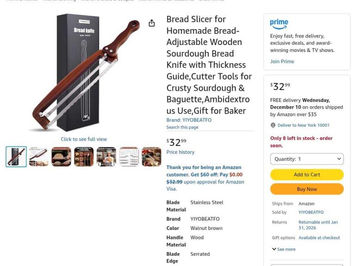Open the Join Prime link

pos(282,62)
